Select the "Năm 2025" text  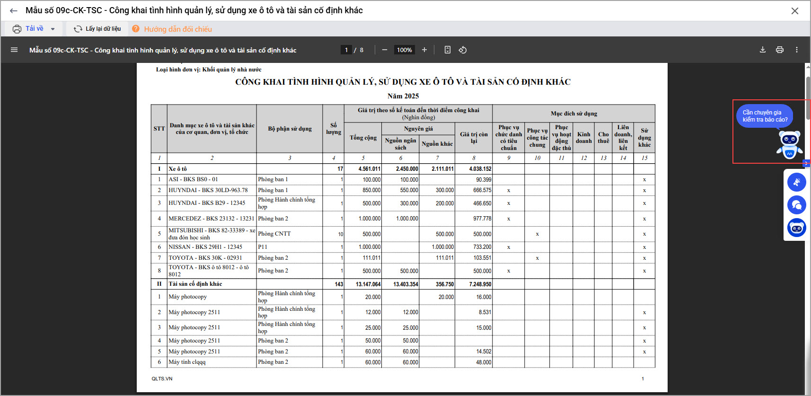[x=403, y=96]
